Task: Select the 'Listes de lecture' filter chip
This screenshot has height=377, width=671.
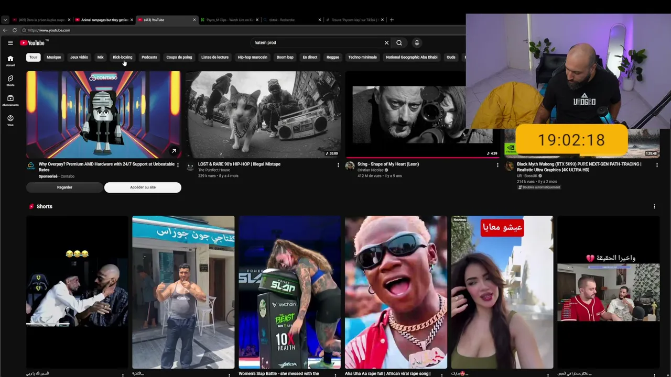Action: click(x=215, y=57)
